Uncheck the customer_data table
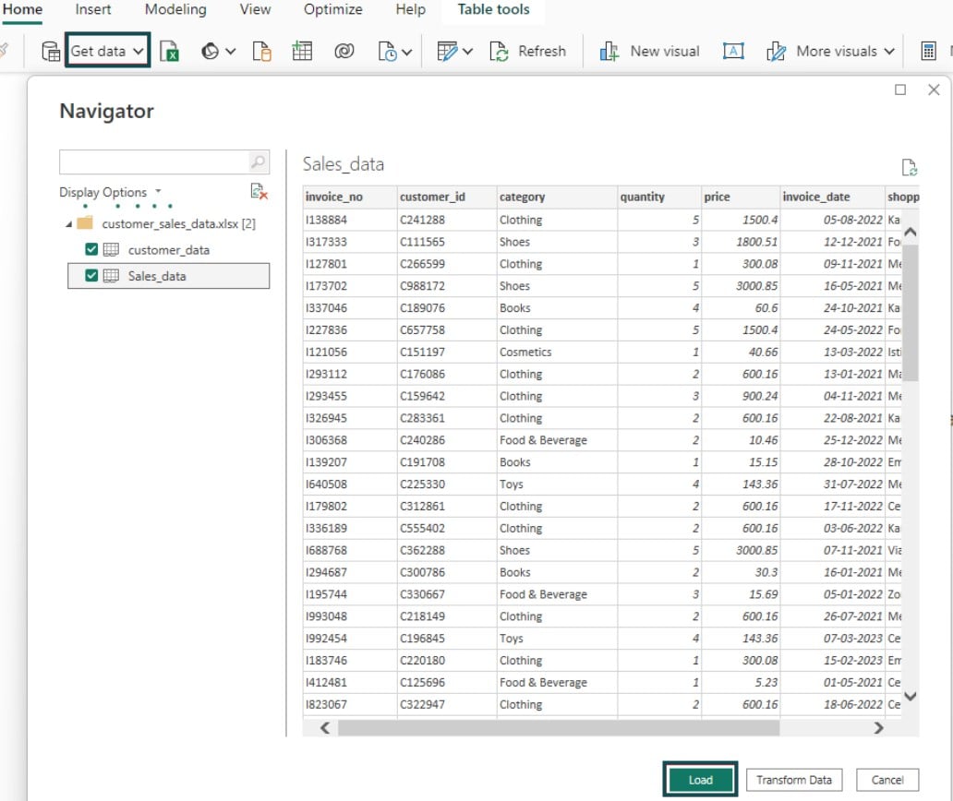The width and height of the screenshot is (953, 801). coord(90,249)
